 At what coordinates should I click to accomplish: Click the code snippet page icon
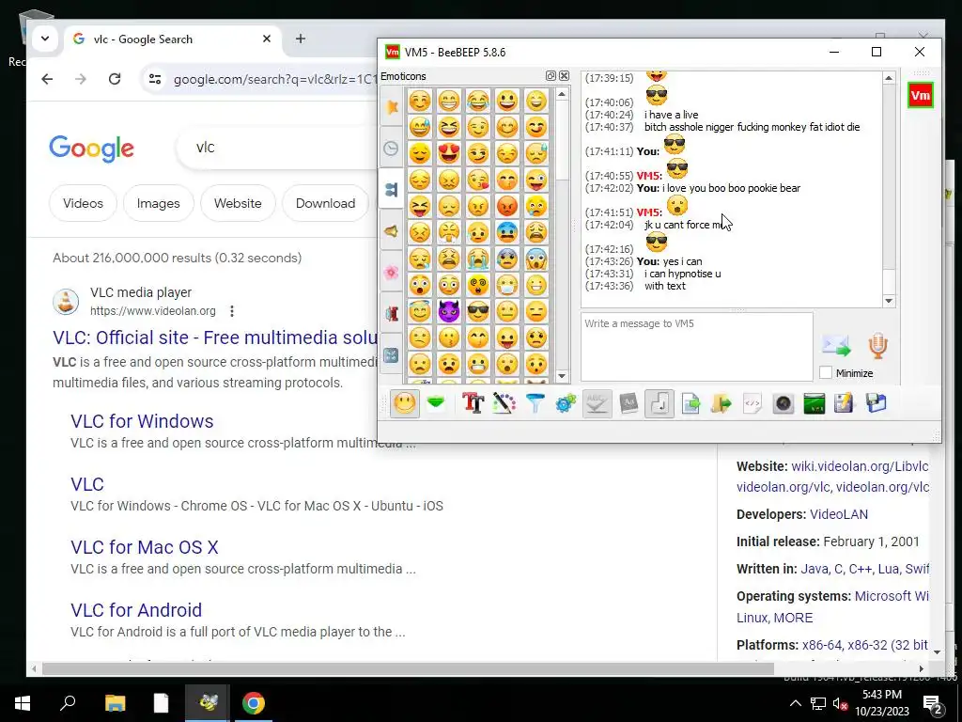point(753,403)
